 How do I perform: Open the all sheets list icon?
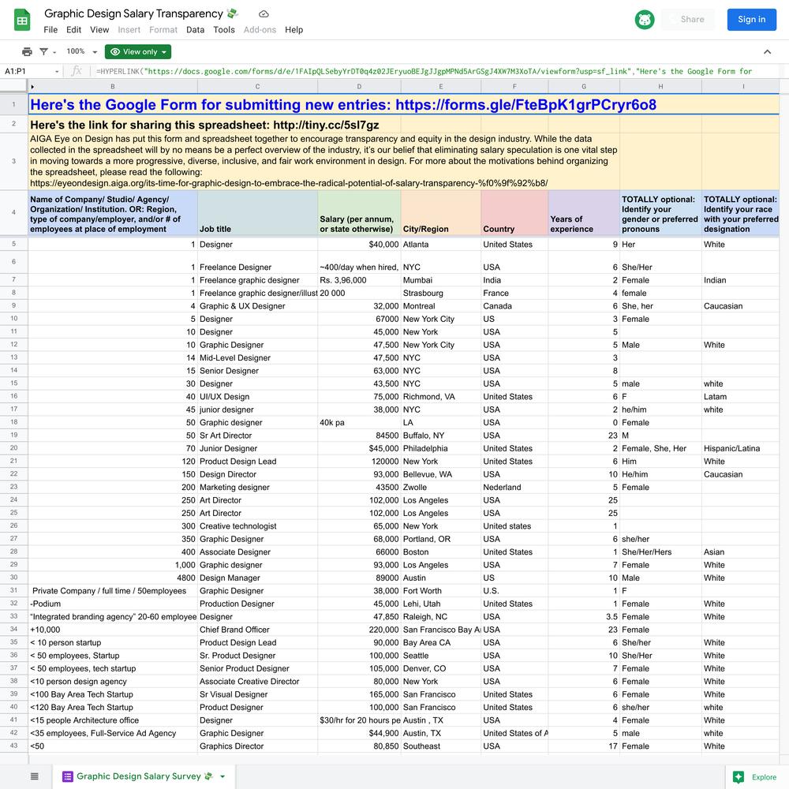point(35,776)
